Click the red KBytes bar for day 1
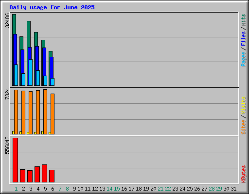249x194 pixels. [x=15, y=160]
